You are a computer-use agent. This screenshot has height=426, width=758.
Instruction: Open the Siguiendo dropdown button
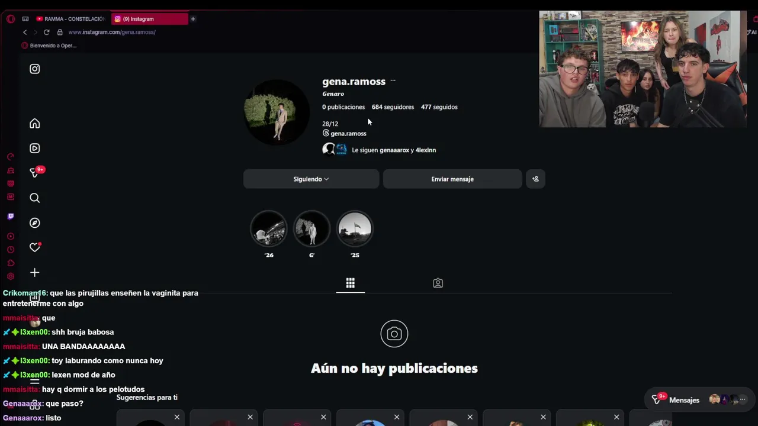tap(311, 179)
